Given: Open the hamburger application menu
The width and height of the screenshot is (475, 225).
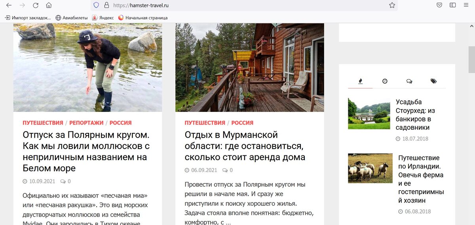Looking at the screenshot, I should [x=466, y=5].
